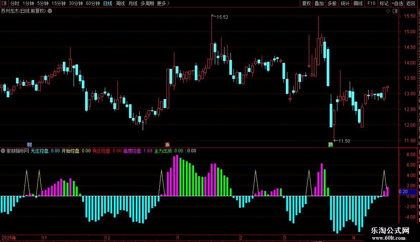Click the 标记 mark button
The height and width of the screenshot is (242, 420).
pos(384,3)
